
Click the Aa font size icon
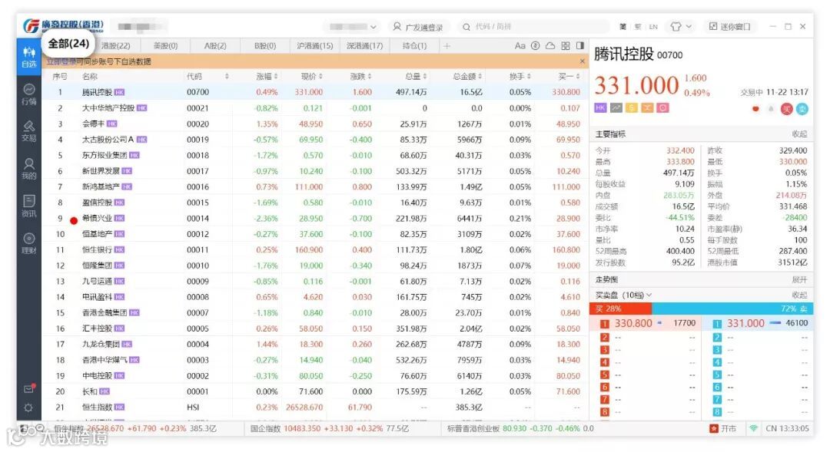[520, 46]
